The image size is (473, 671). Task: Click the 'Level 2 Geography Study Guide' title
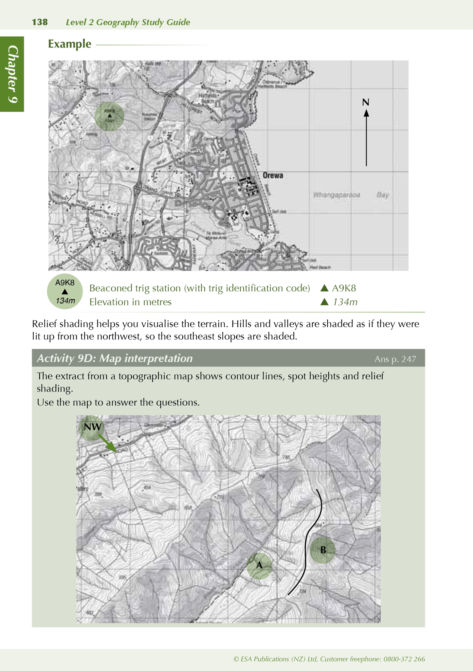point(128,22)
